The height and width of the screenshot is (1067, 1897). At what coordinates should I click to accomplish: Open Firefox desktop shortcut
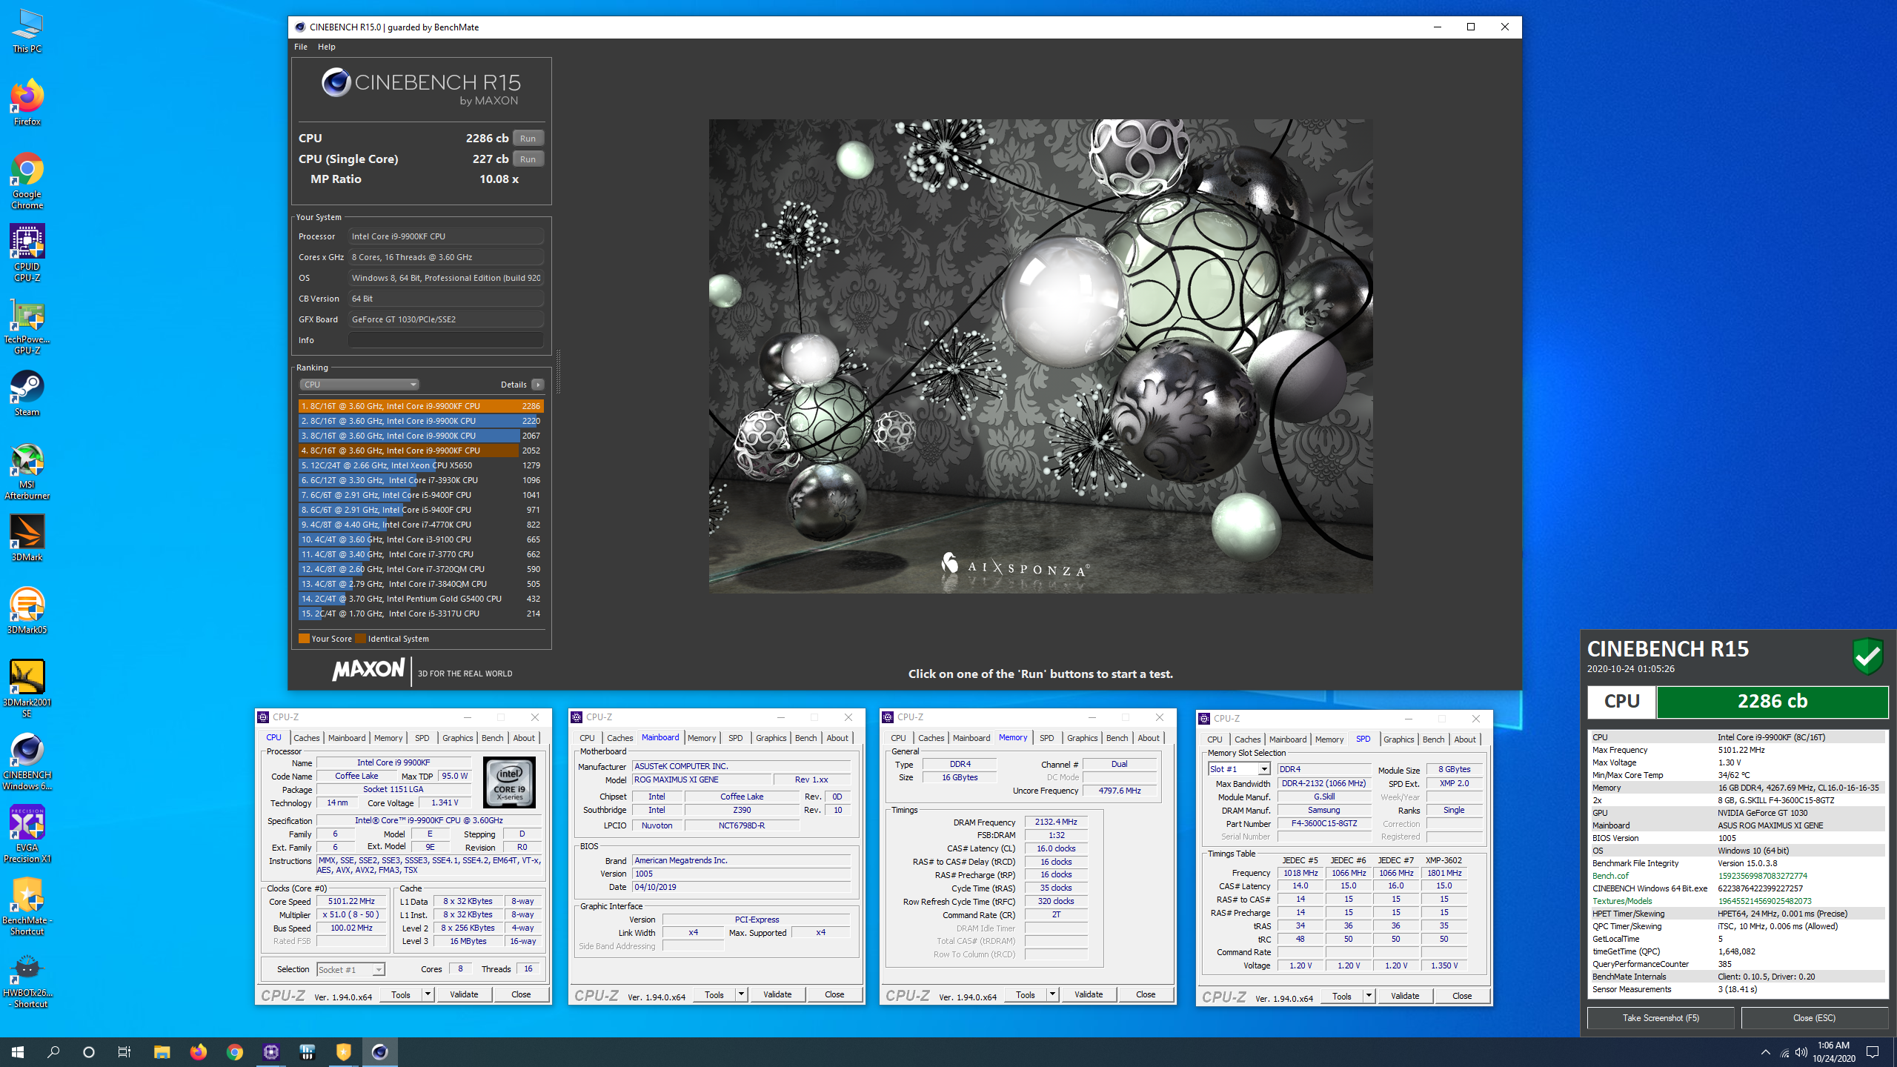pyautogui.click(x=27, y=102)
